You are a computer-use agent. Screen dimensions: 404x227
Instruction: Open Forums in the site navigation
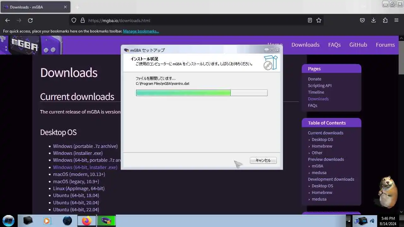pos(385,45)
